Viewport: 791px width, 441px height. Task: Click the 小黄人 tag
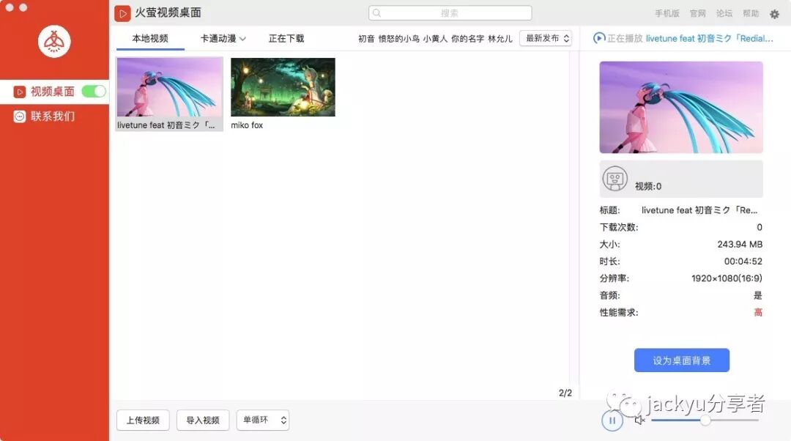435,38
